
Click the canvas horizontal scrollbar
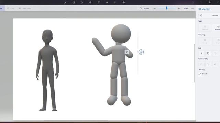click(76, 121)
